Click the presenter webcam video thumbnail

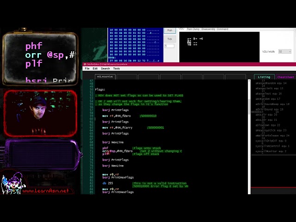tap(40, 113)
